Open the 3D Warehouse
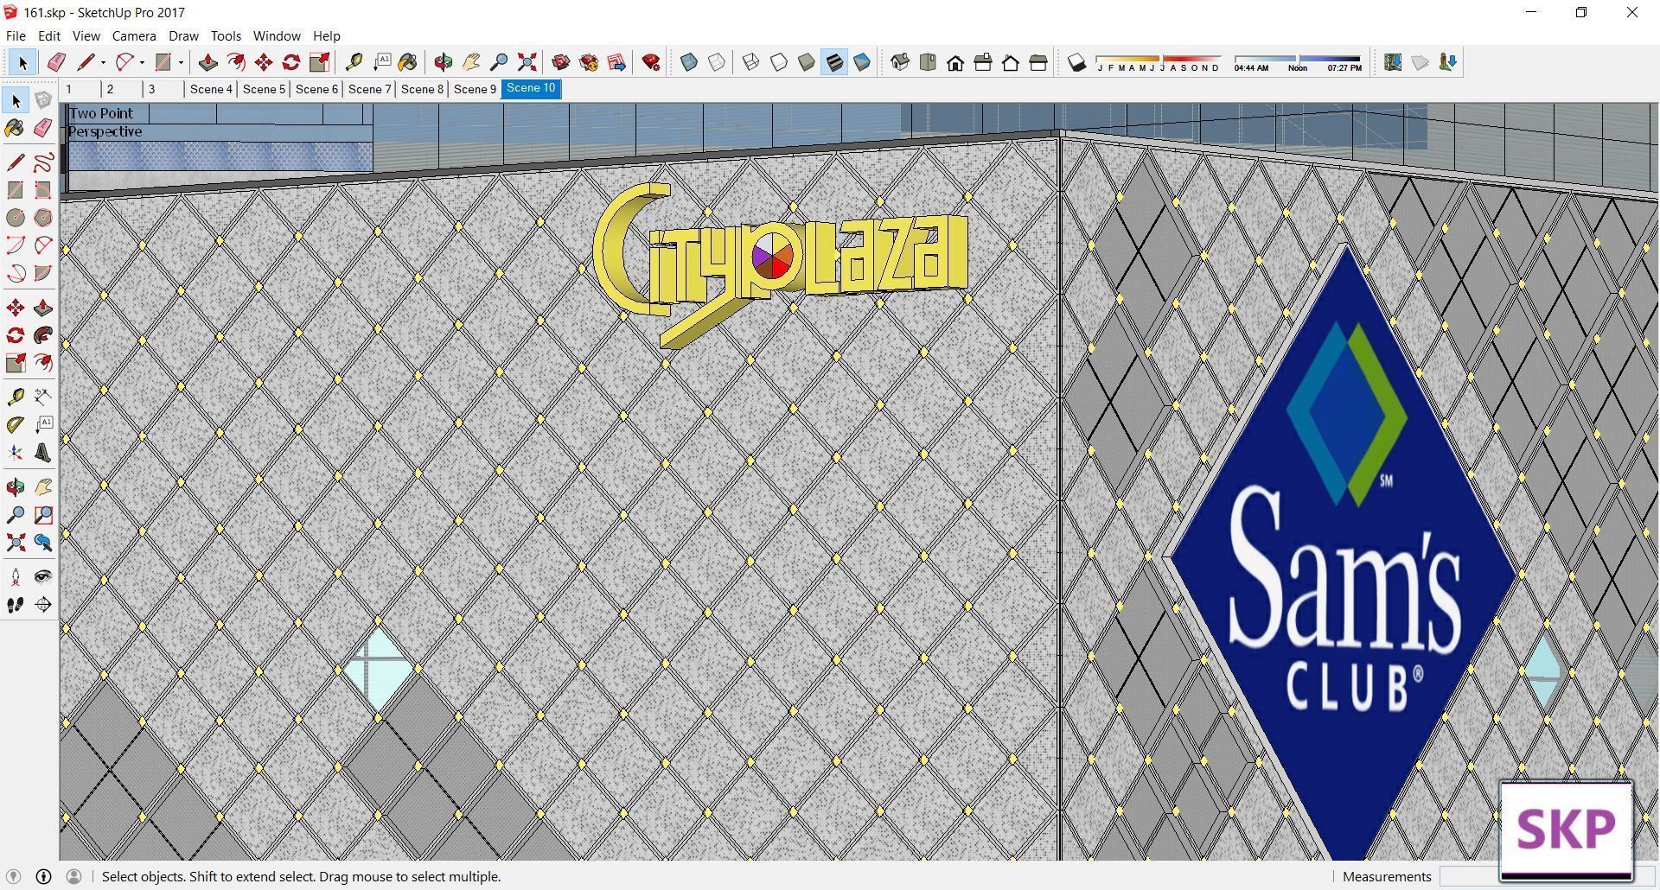This screenshot has height=890, width=1660. pos(561,62)
